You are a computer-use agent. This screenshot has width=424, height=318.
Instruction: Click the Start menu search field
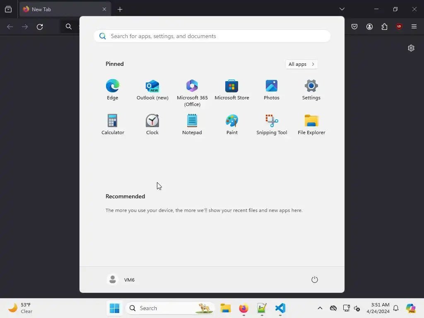click(x=212, y=36)
